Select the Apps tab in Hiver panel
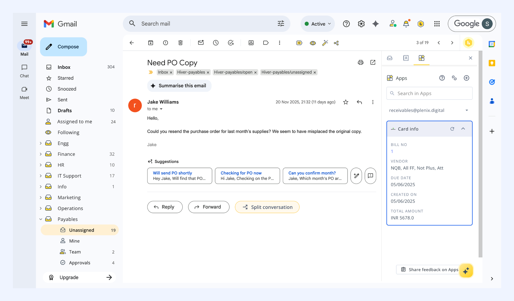 point(422,58)
